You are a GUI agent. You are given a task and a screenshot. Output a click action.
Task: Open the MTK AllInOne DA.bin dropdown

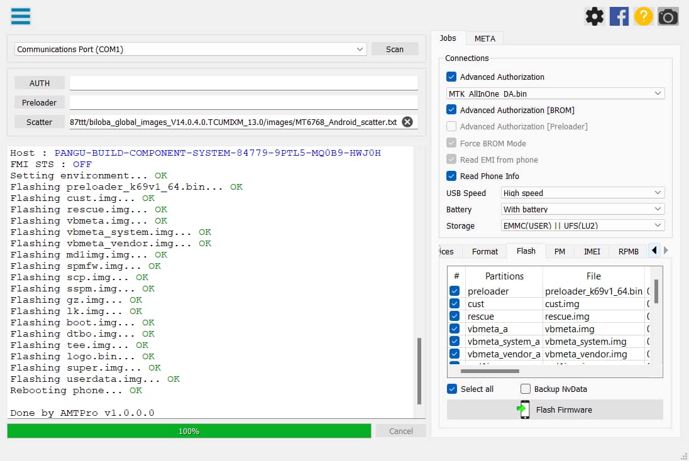point(556,94)
